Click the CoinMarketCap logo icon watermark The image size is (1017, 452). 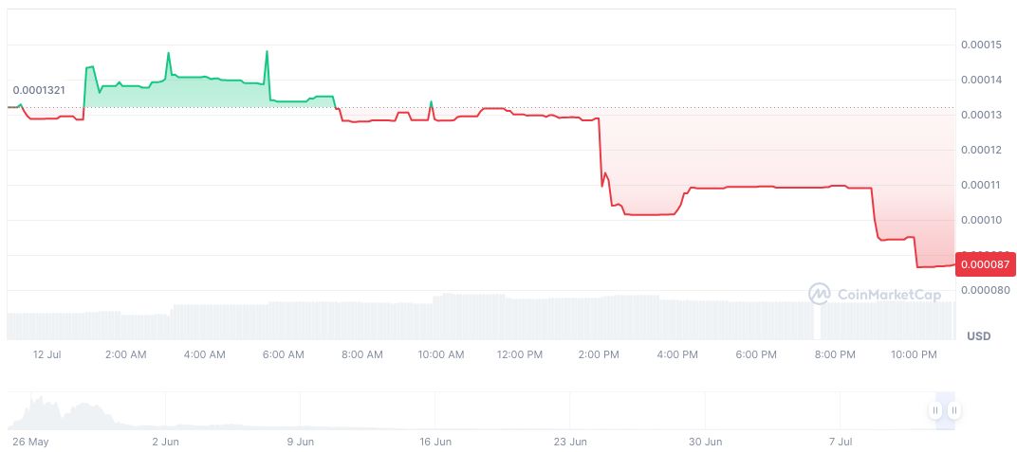pyautogui.click(x=819, y=295)
